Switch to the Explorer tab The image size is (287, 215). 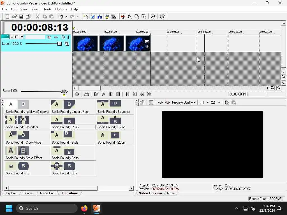point(11,193)
